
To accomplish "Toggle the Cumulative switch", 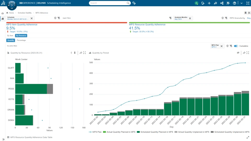I will point(236,46).
